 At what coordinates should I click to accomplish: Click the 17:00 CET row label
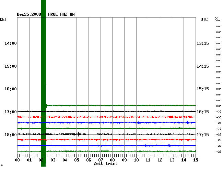click(x=11, y=112)
